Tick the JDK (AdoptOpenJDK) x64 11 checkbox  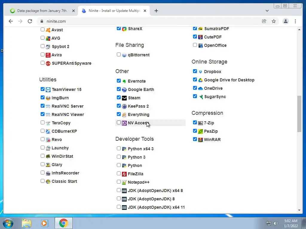click(x=119, y=207)
